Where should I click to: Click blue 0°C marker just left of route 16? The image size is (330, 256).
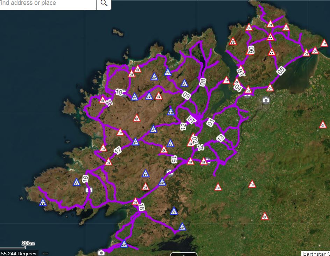tap(77, 182)
